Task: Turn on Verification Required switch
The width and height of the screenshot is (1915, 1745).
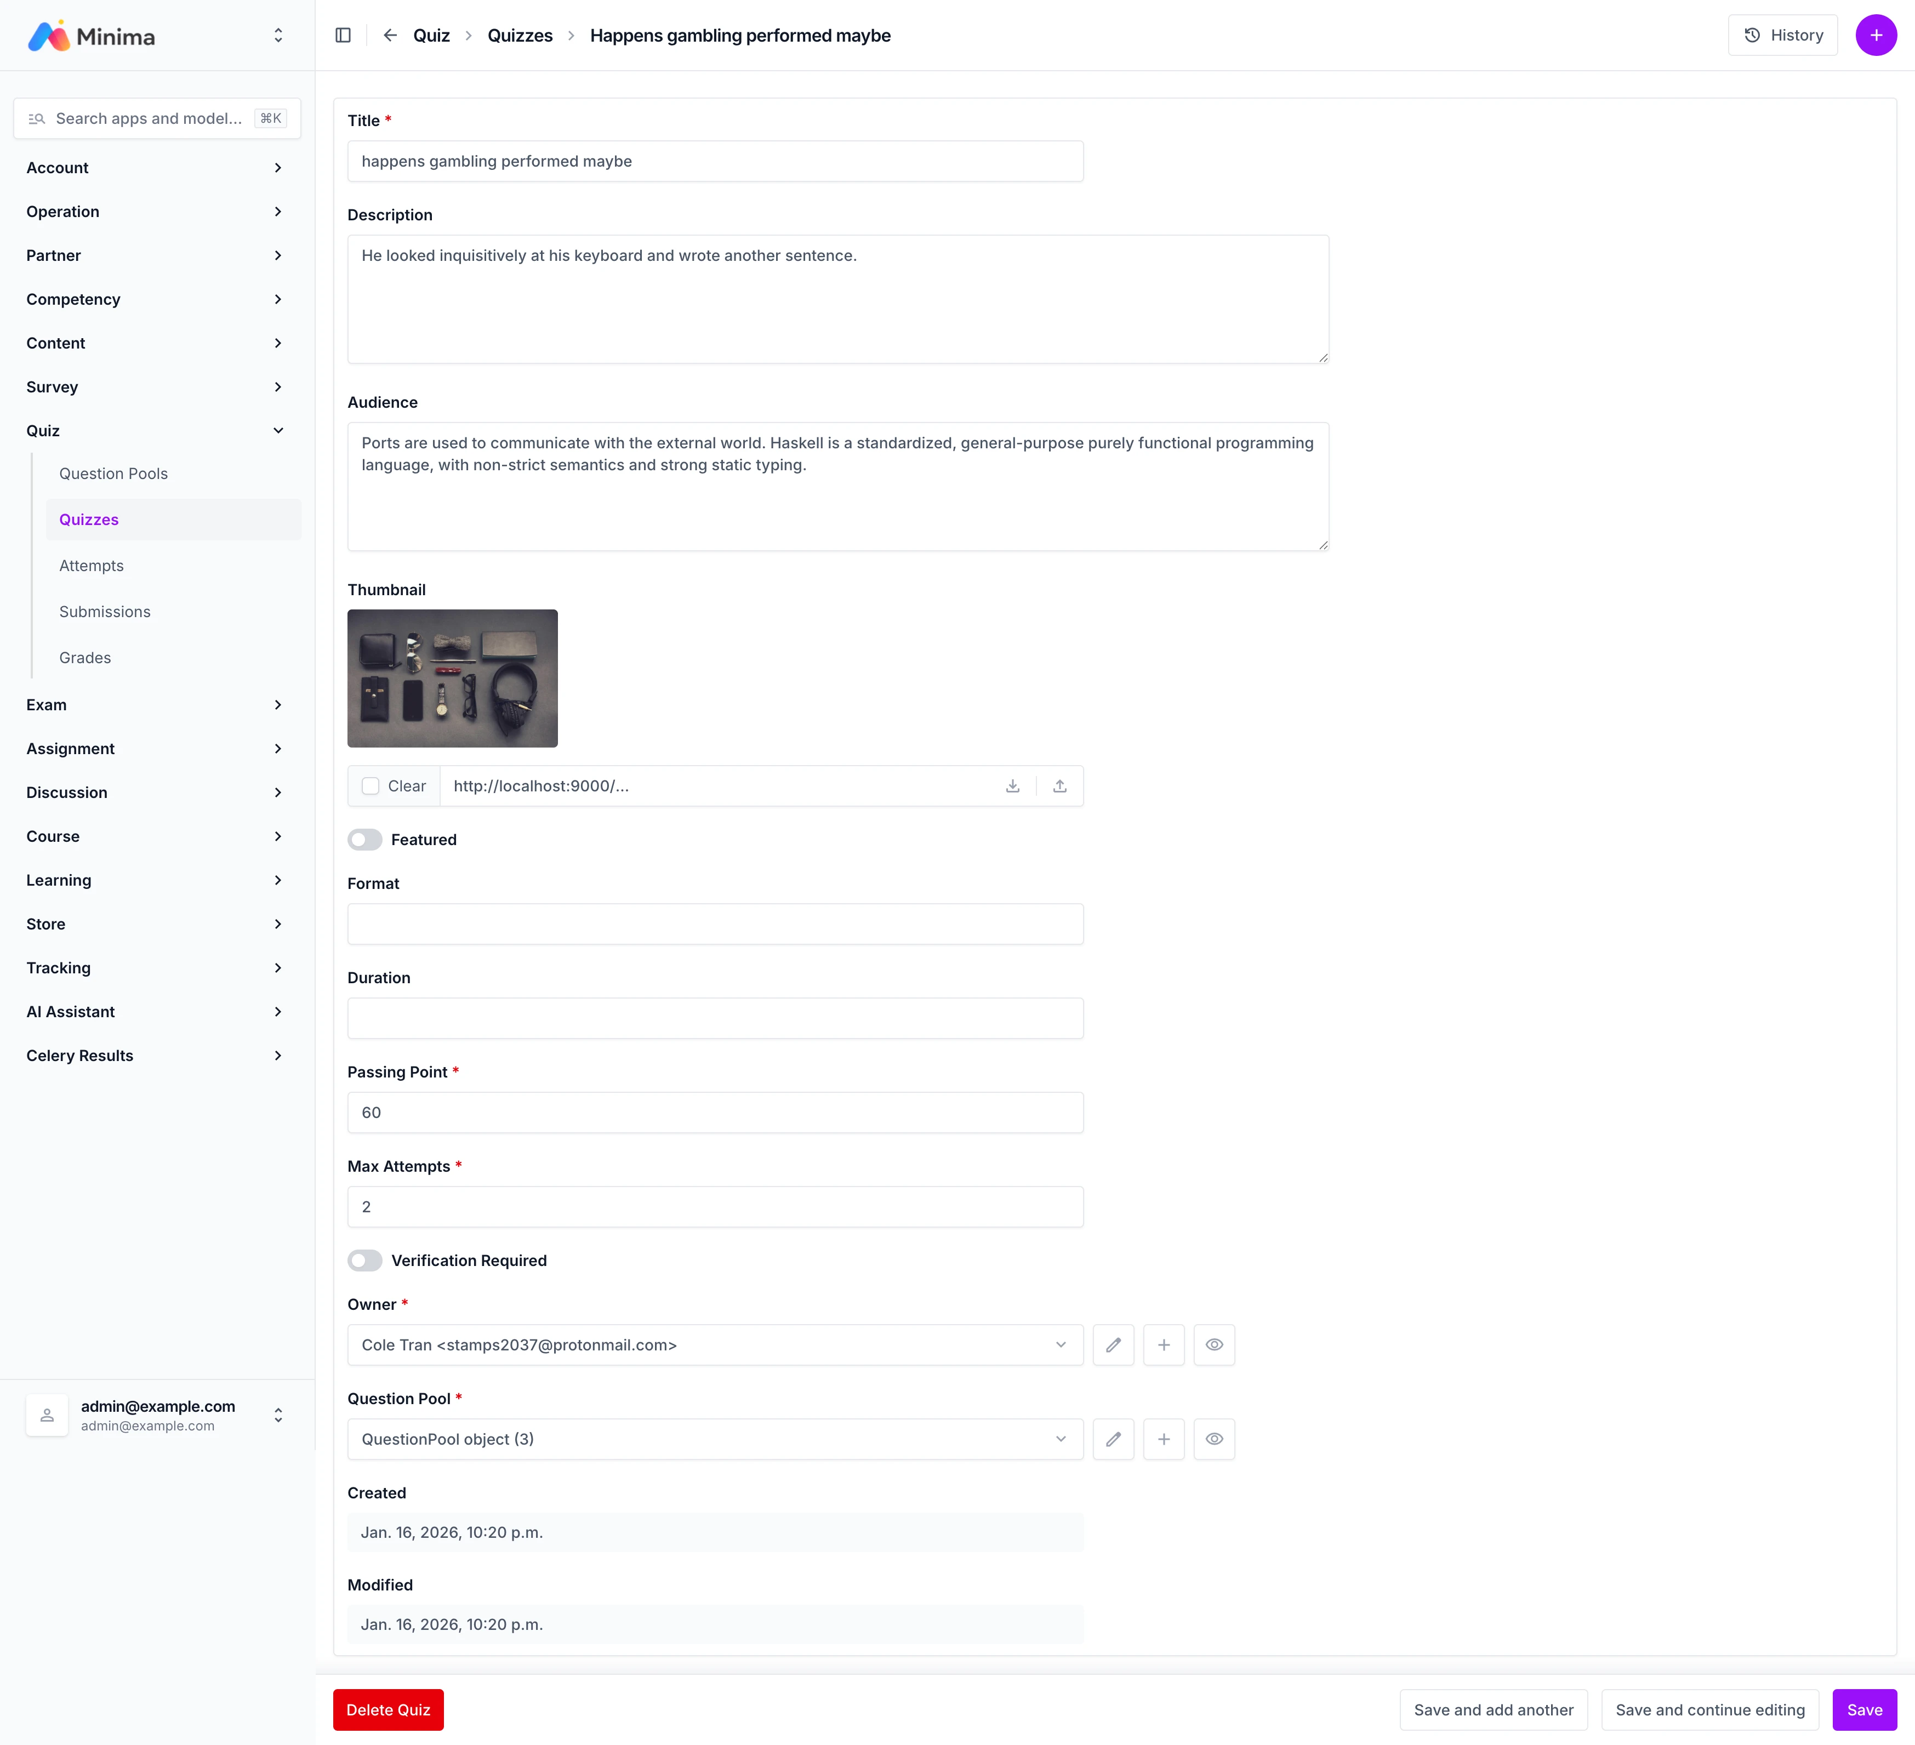Action: coord(365,1259)
